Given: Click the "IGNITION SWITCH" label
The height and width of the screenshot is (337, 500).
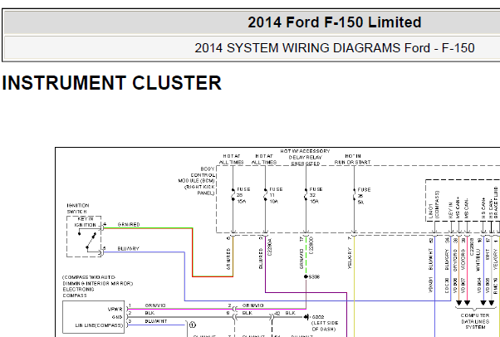Looking at the screenshot, I should 78,208.
